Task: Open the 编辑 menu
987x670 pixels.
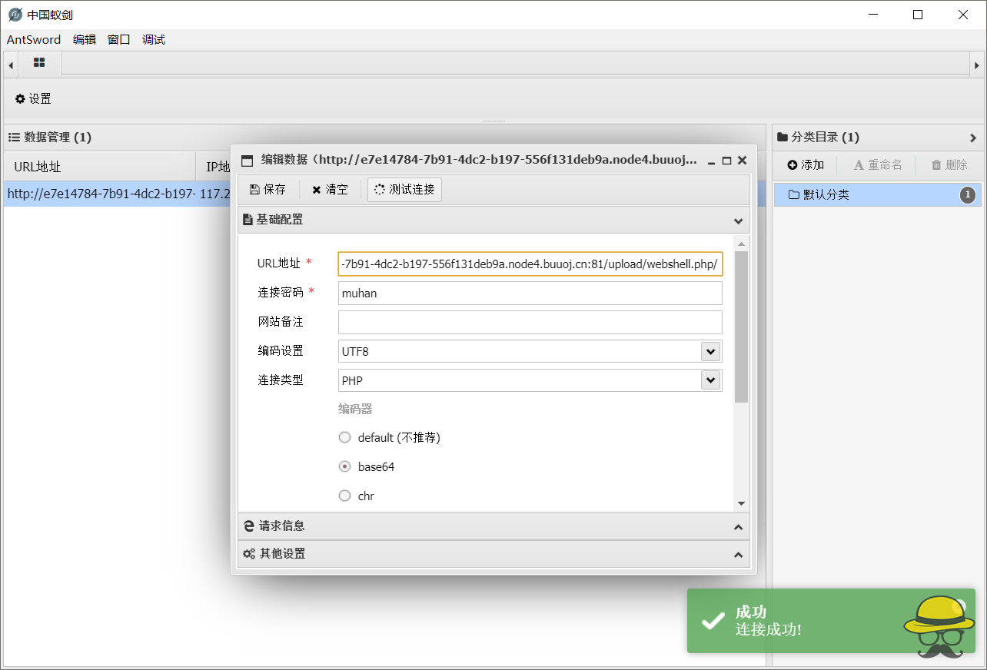Action: pos(84,39)
